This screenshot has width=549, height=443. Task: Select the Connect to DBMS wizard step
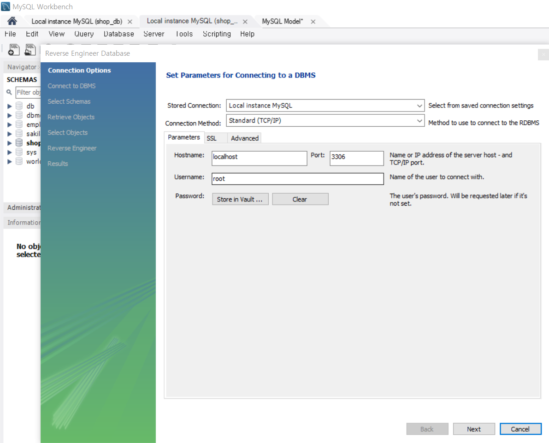(71, 86)
